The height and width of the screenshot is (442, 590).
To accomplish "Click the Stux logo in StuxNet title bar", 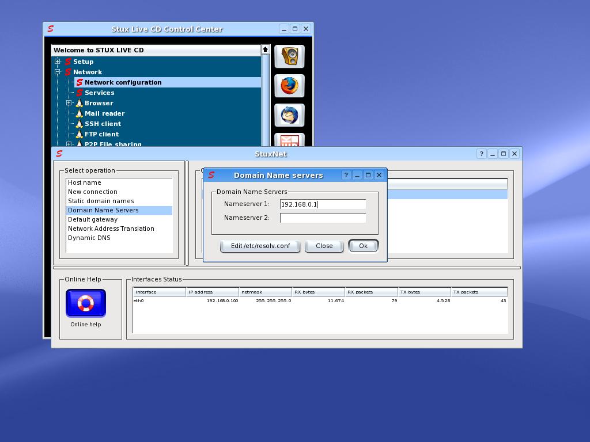I will click(x=59, y=154).
